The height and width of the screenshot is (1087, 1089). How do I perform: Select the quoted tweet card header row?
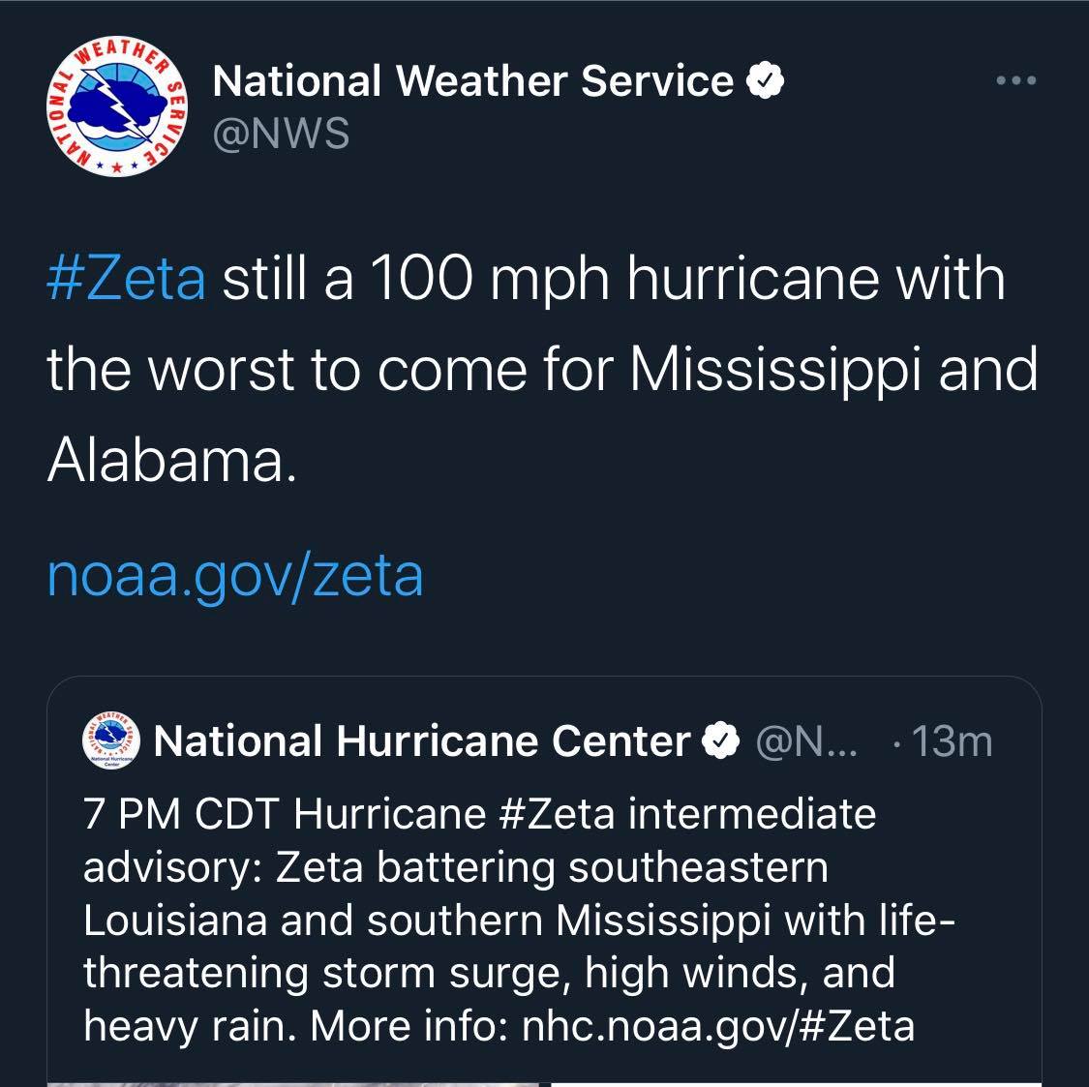(x=538, y=741)
